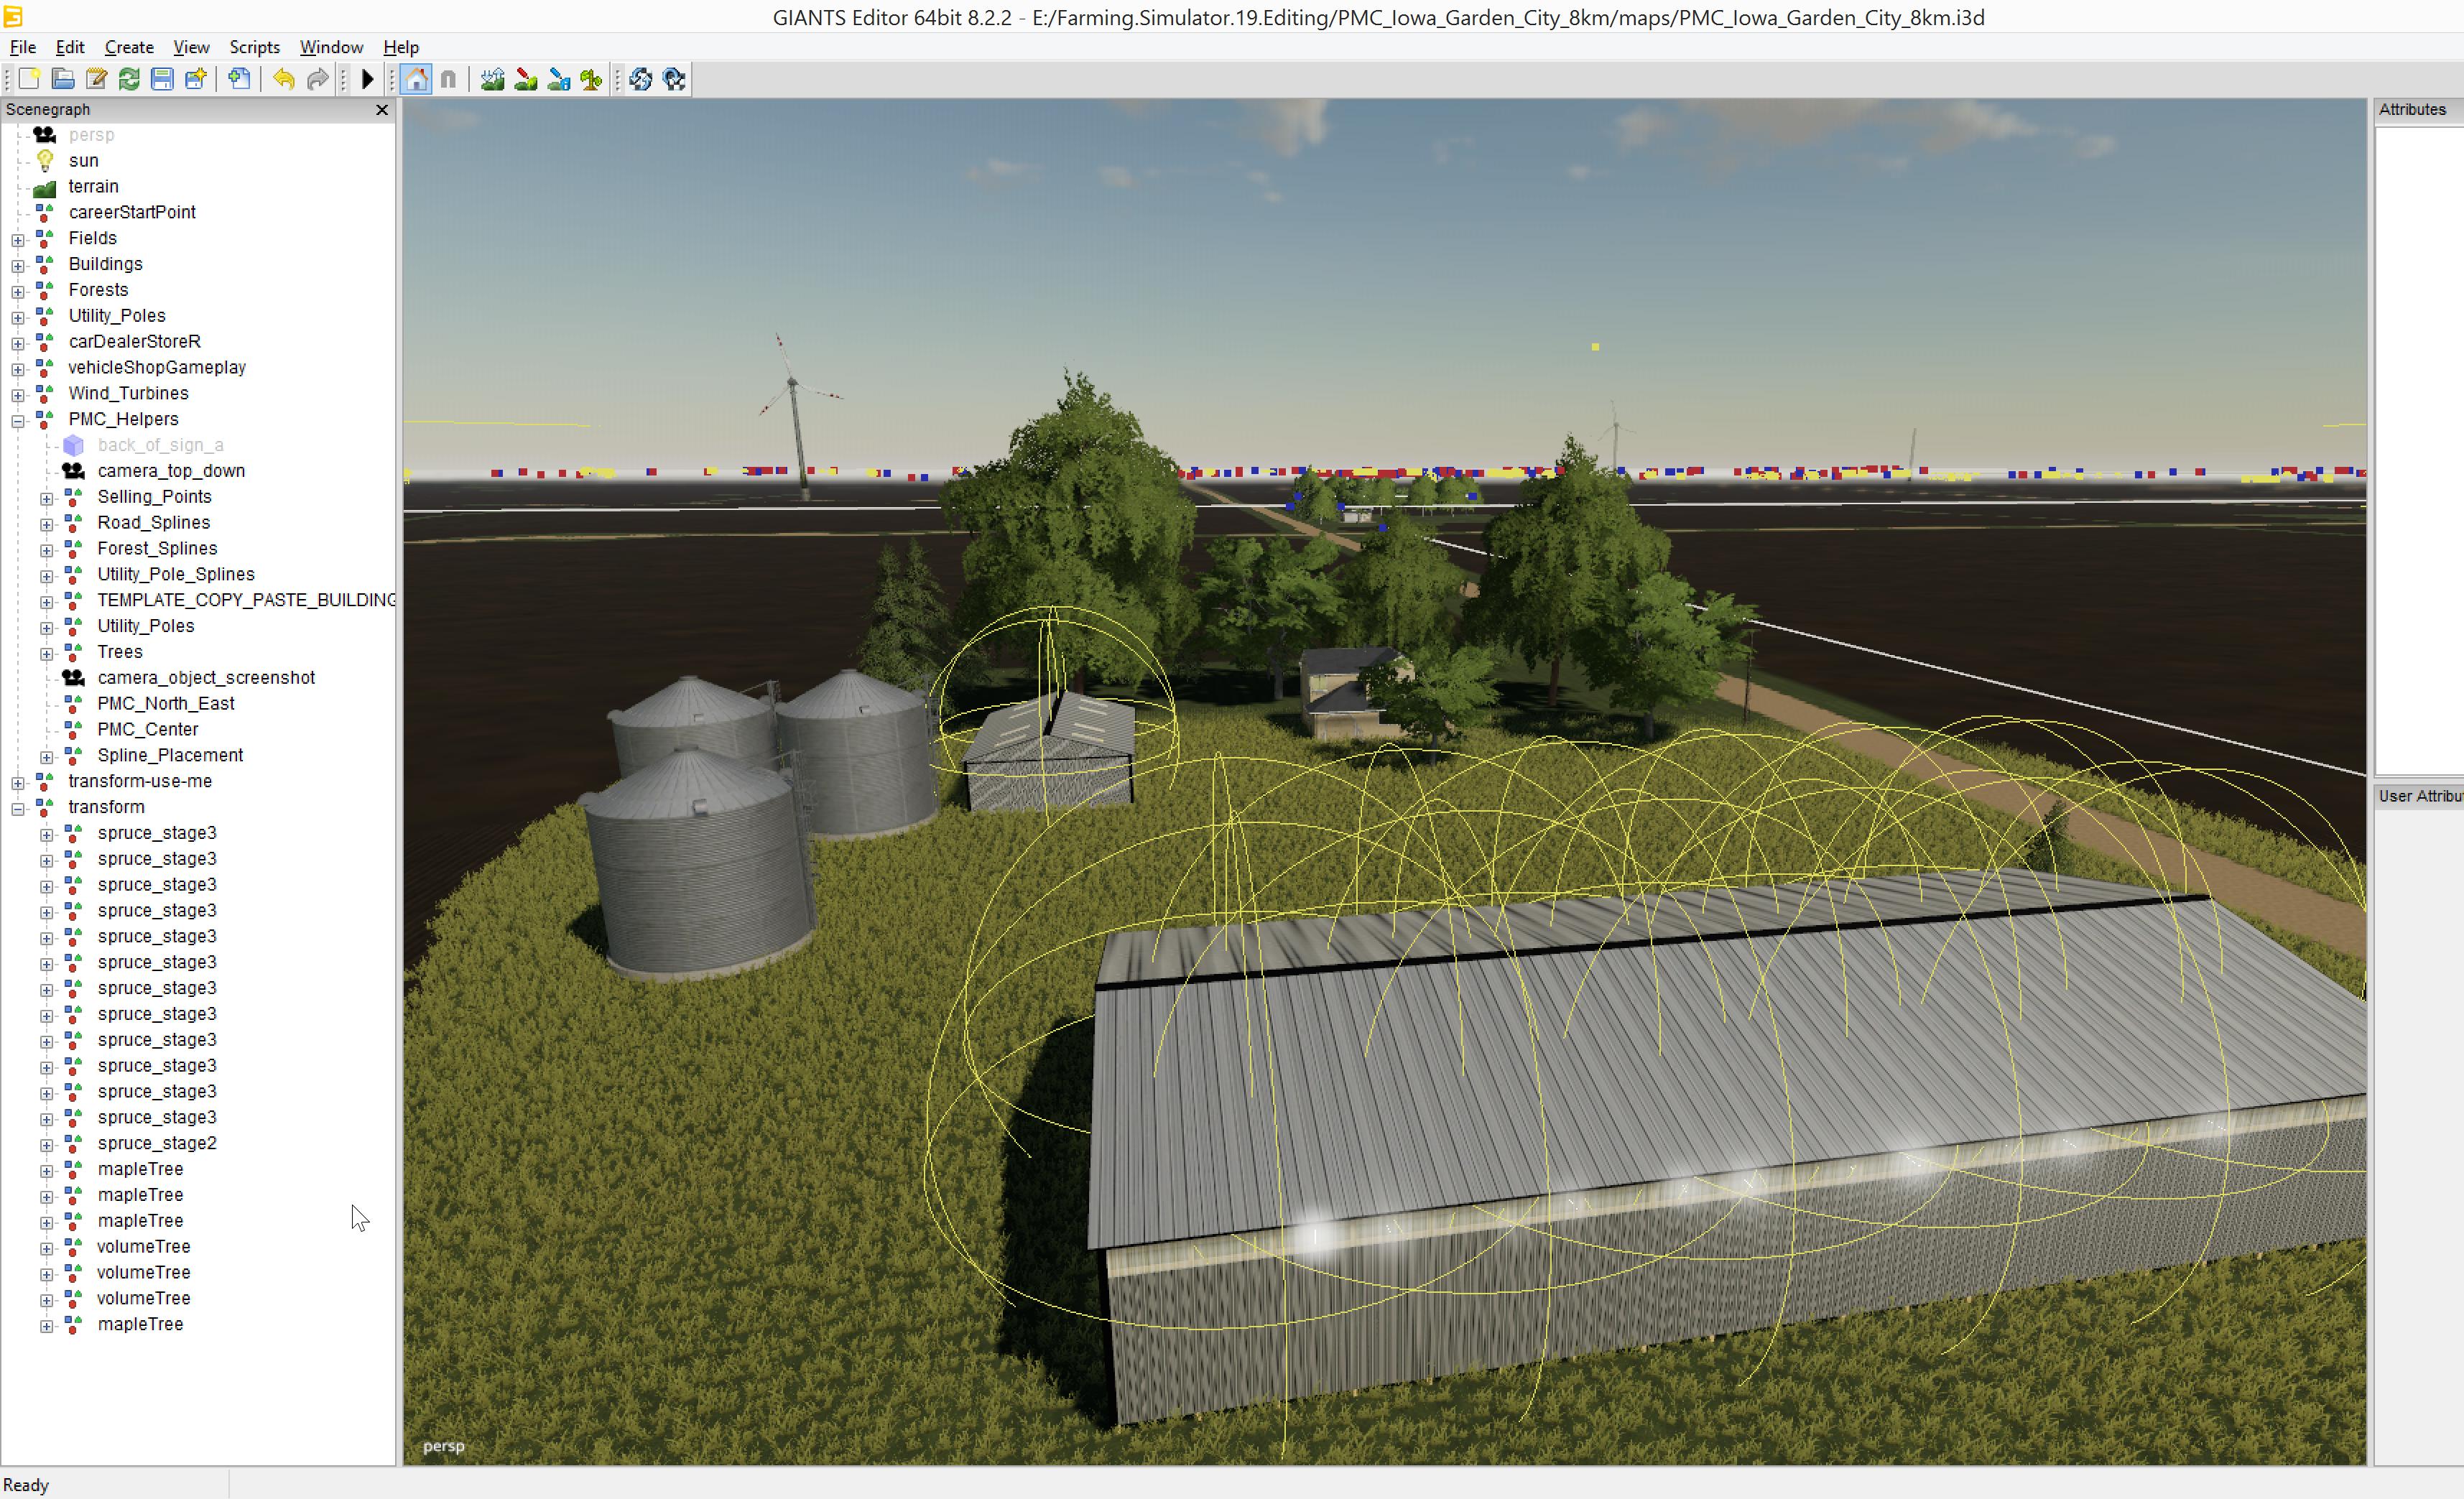Screen dimensions: 2464x1499
Task: Click the yellow Undo arrow
Action: pos(284,79)
